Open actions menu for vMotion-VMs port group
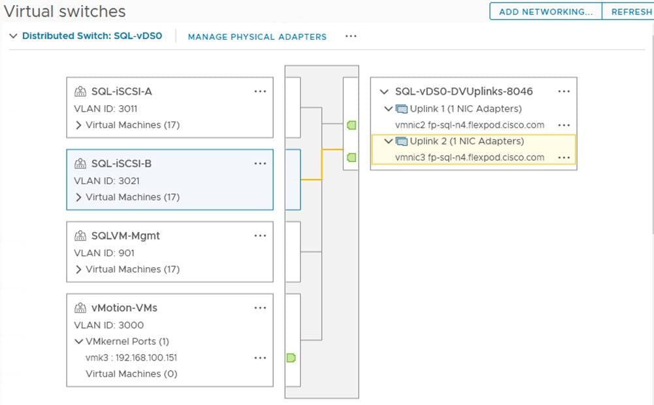Viewport: 654px width, 405px height. tap(260, 308)
